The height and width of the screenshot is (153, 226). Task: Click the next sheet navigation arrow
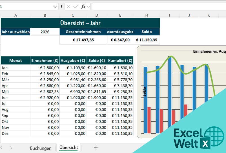pyautogui.click(x=11, y=148)
